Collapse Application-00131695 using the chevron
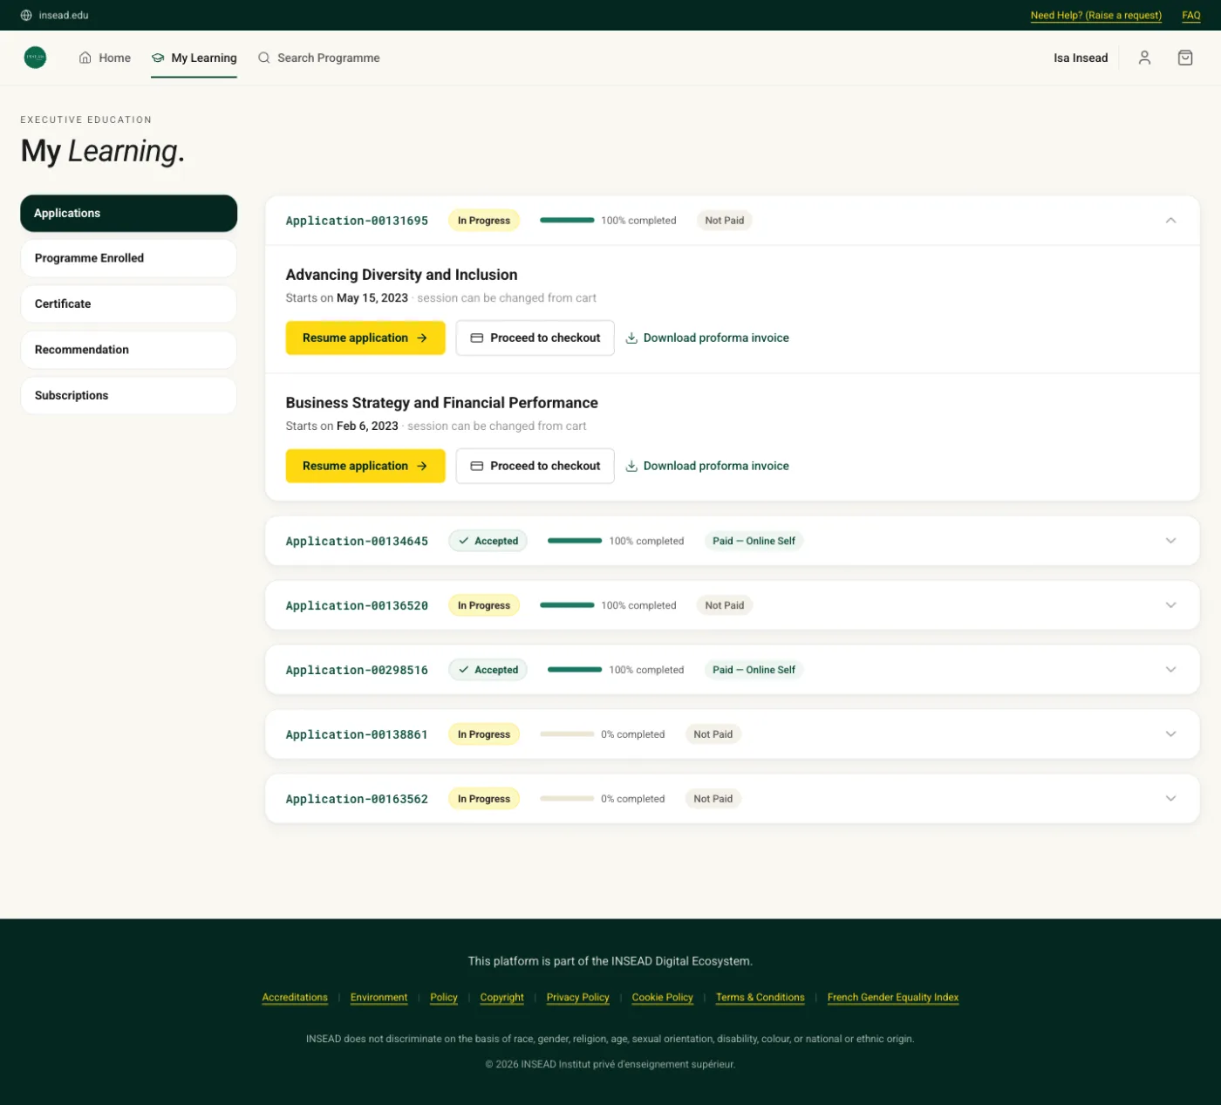Viewport: 1221px width, 1105px height. click(1170, 221)
